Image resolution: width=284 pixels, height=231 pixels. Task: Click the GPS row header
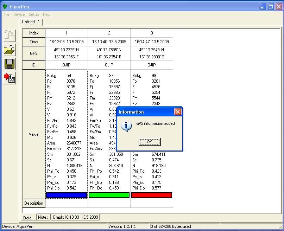click(x=34, y=53)
